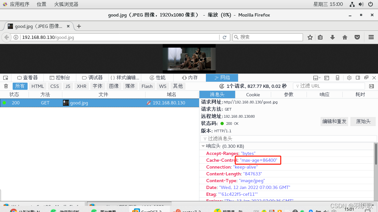378x212 pixels.
Task: Toggle the 字体 fonts filter
Action: point(98,86)
